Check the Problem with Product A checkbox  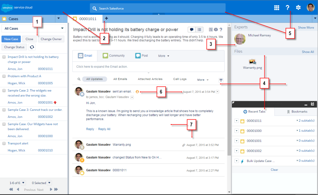[4, 76]
